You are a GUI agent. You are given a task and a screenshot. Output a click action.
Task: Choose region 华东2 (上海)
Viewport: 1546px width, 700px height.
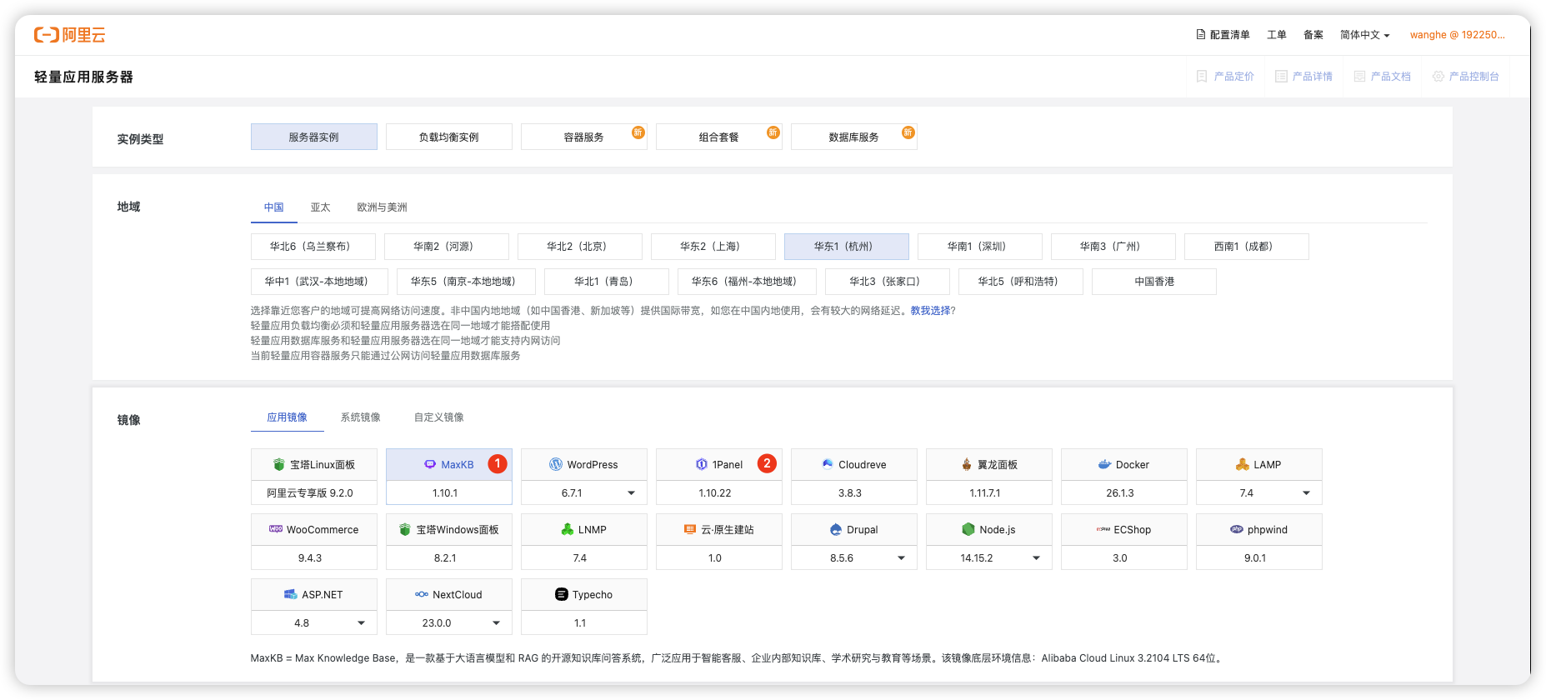(x=713, y=247)
